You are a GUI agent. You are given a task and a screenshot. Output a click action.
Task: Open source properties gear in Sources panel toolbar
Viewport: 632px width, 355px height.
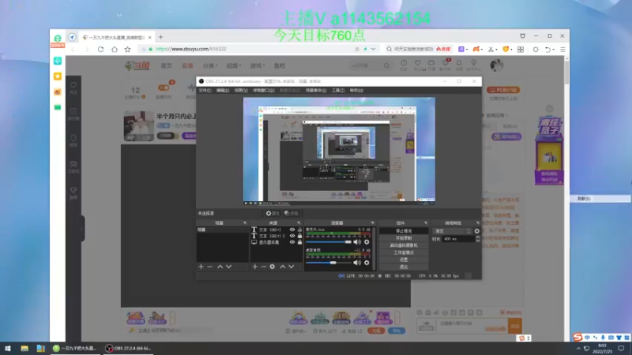pyautogui.click(x=272, y=267)
